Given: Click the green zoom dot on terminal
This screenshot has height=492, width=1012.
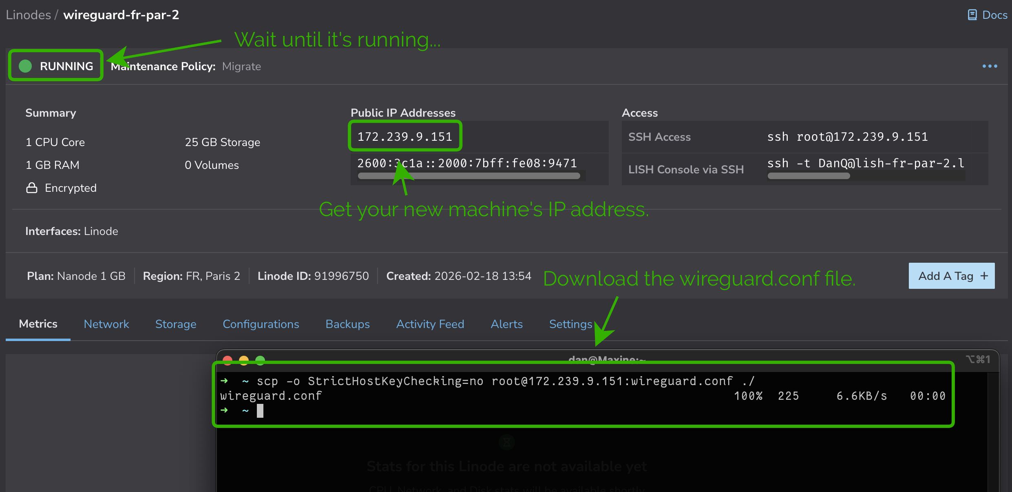Looking at the screenshot, I should [260, 359].
